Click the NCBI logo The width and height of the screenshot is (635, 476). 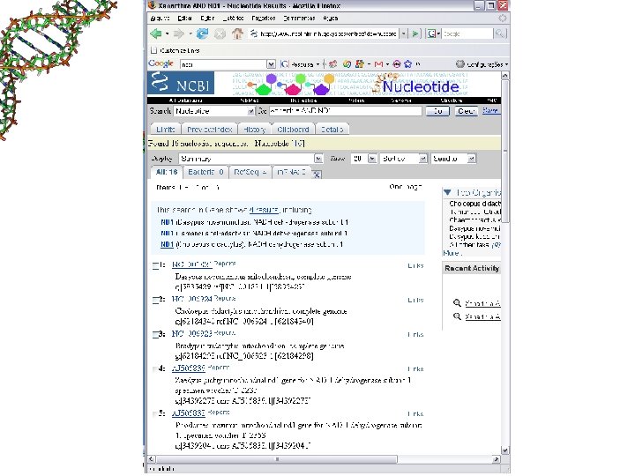[x=181, y=83]
